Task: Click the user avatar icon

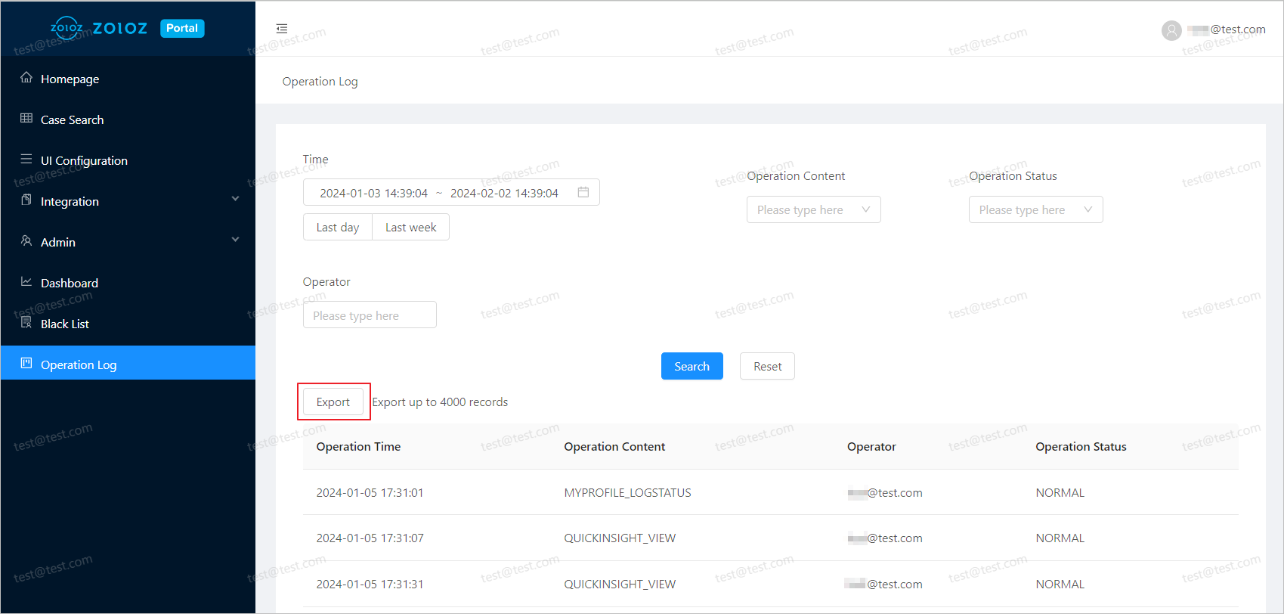Action: (x=1171, y=30)
